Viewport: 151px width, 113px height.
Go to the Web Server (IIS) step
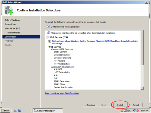click(12, 28)
